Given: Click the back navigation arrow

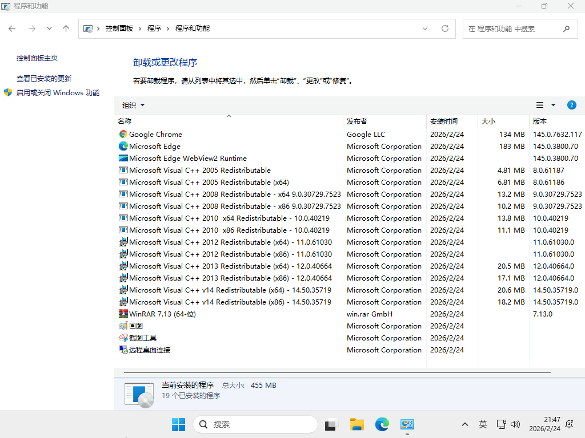Looking at the screenshot, I should click(x=13, y=29).
